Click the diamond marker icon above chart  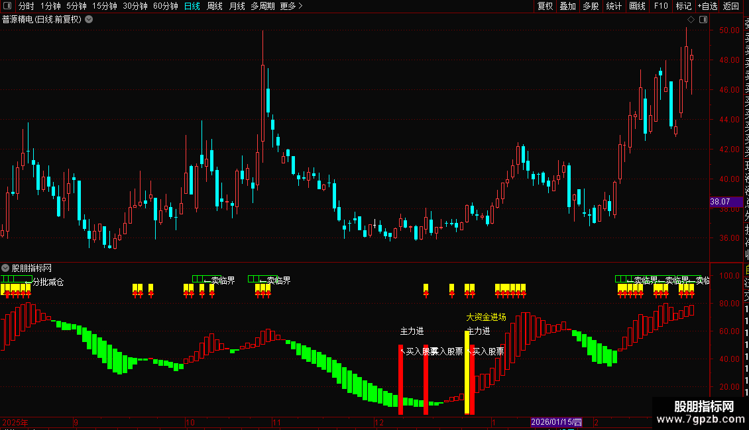[x=691, y=20]
